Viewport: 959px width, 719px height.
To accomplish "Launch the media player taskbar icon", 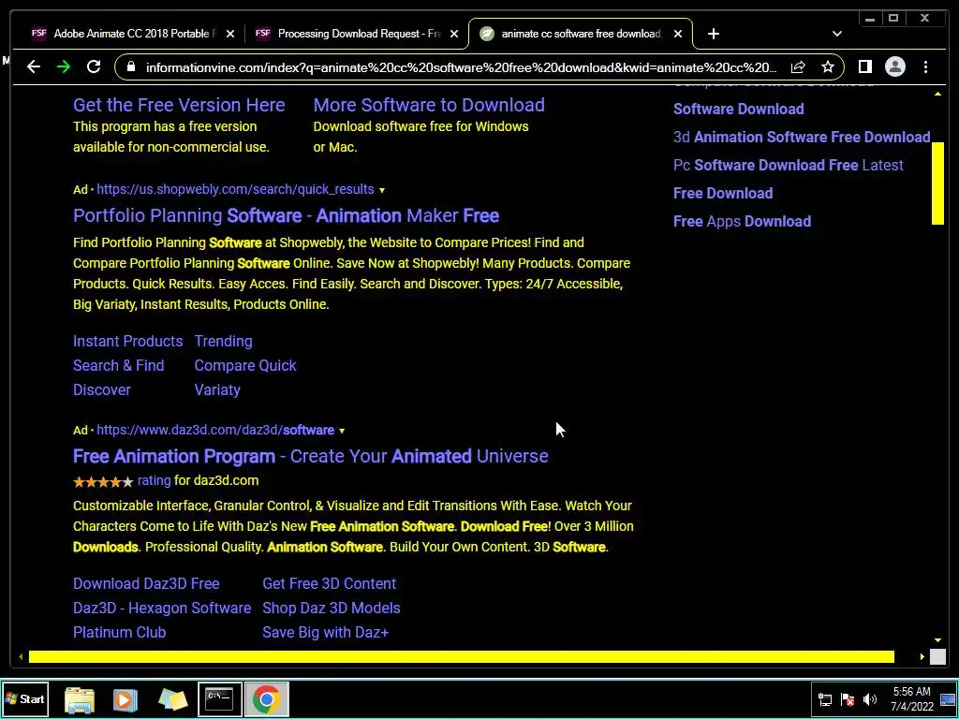I will pyautogui.click(x=125, y=699).
